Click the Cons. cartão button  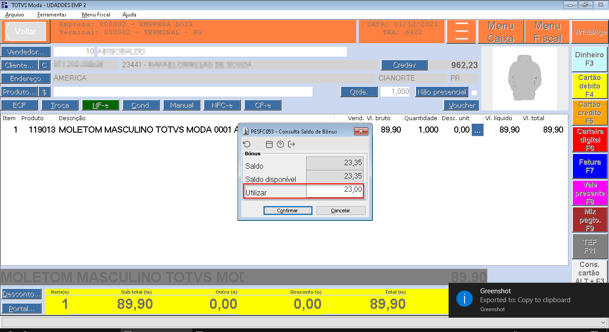(x=589, y=272)
